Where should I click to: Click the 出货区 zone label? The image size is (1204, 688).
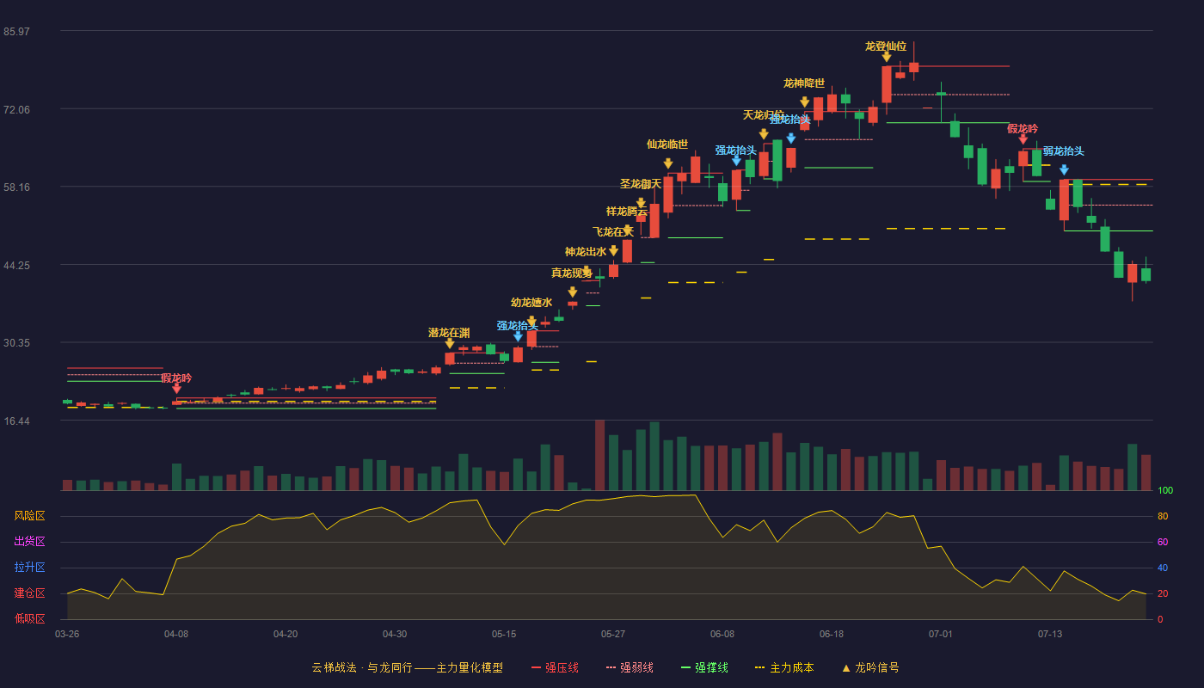tap(29, 542)
